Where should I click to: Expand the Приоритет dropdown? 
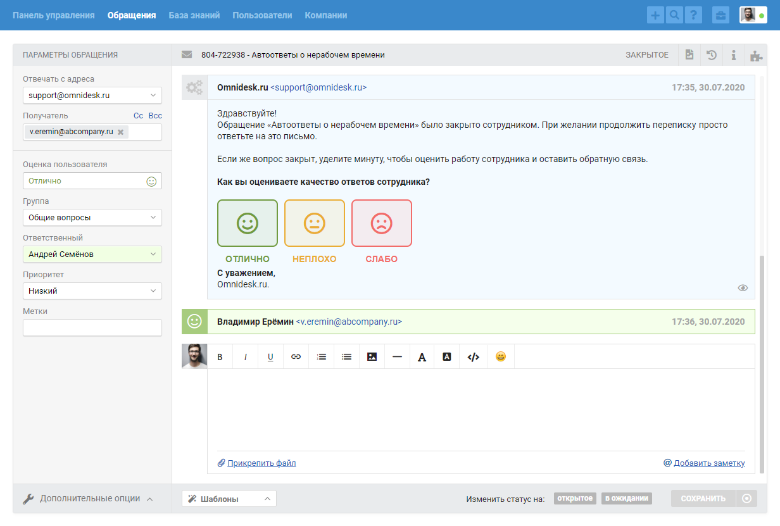click(92, 291)
